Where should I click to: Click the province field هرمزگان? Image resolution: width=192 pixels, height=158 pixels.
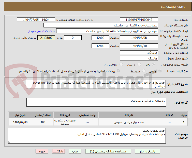click(139, 53)
